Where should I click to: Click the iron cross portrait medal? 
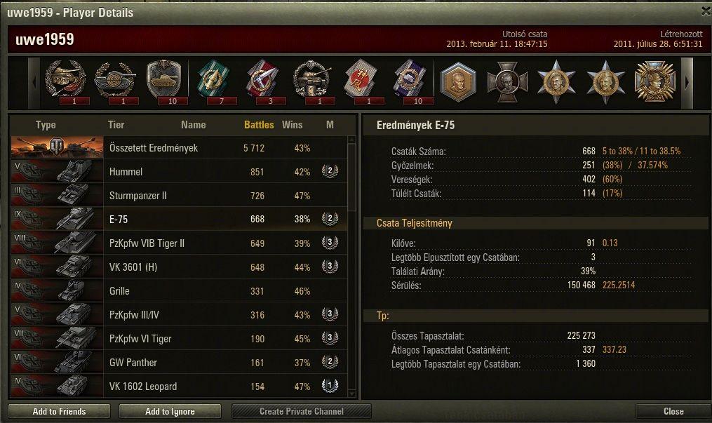507,82
